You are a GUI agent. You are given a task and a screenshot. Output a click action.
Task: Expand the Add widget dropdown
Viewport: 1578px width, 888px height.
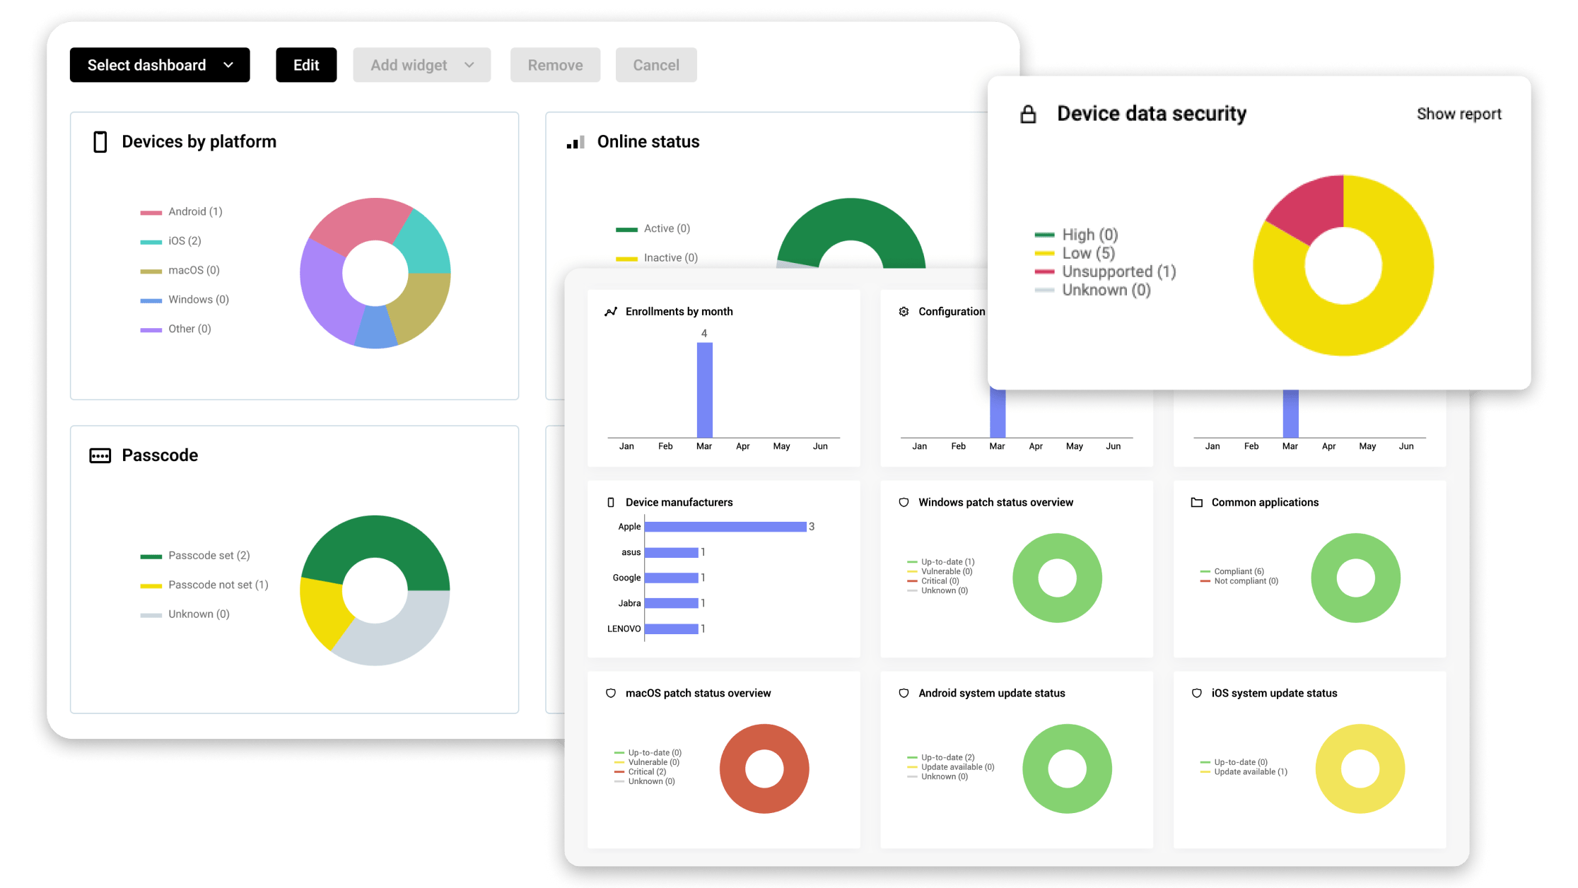(x=422, y=65)
